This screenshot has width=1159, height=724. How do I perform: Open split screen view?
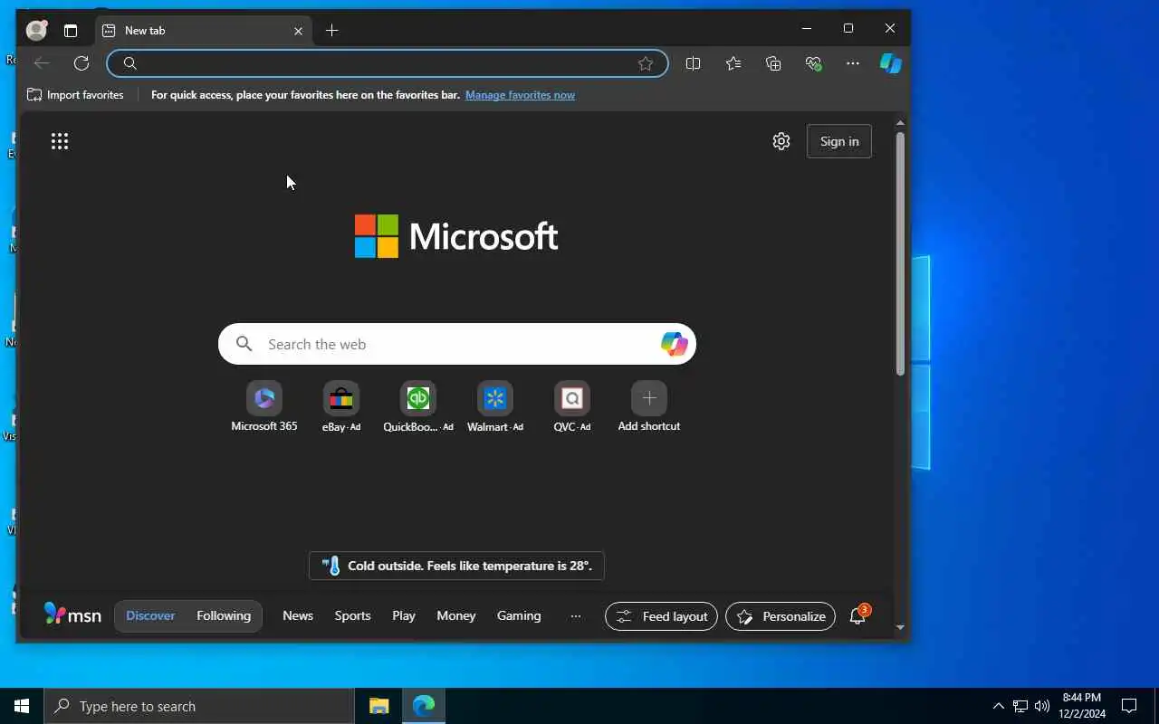click(694, 63)
